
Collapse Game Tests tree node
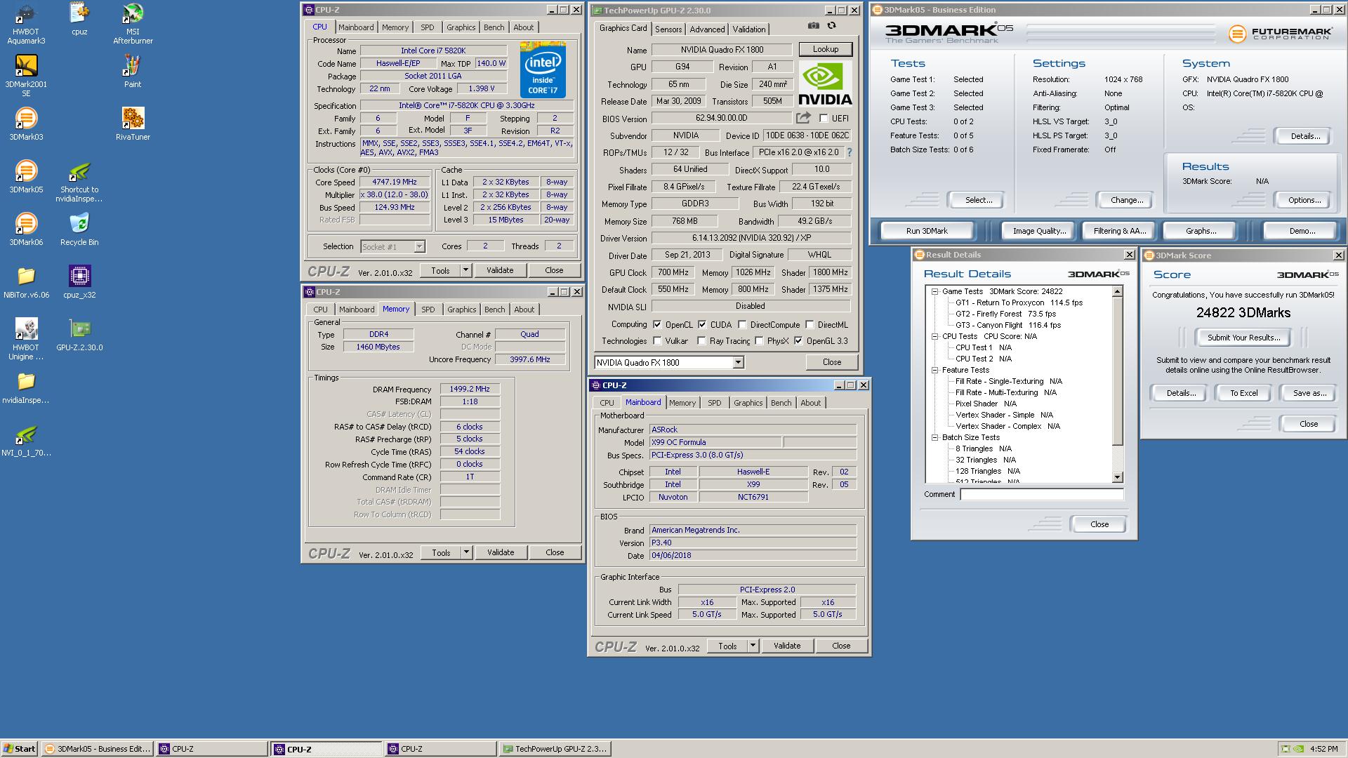point(935,291)
